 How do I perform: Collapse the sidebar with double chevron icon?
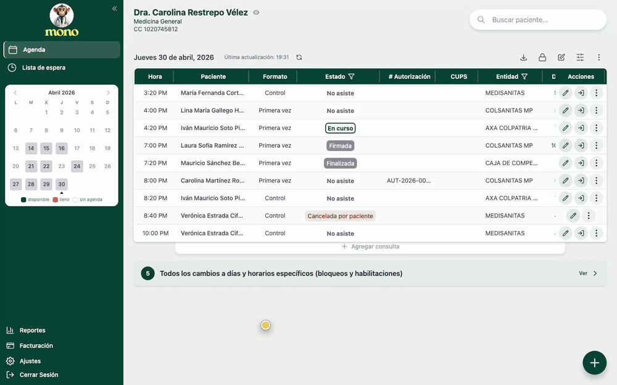tap(115, 9)
